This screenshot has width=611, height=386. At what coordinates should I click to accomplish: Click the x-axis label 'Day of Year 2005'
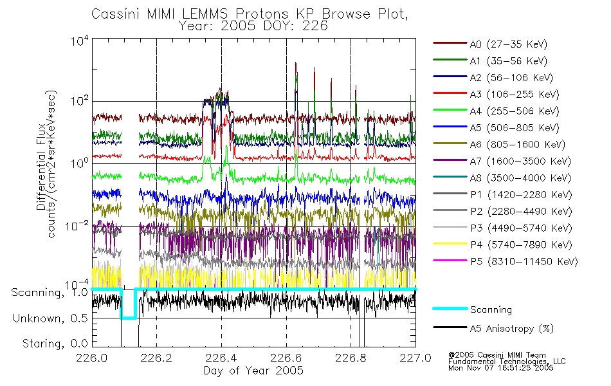click(x=253, y=371)
